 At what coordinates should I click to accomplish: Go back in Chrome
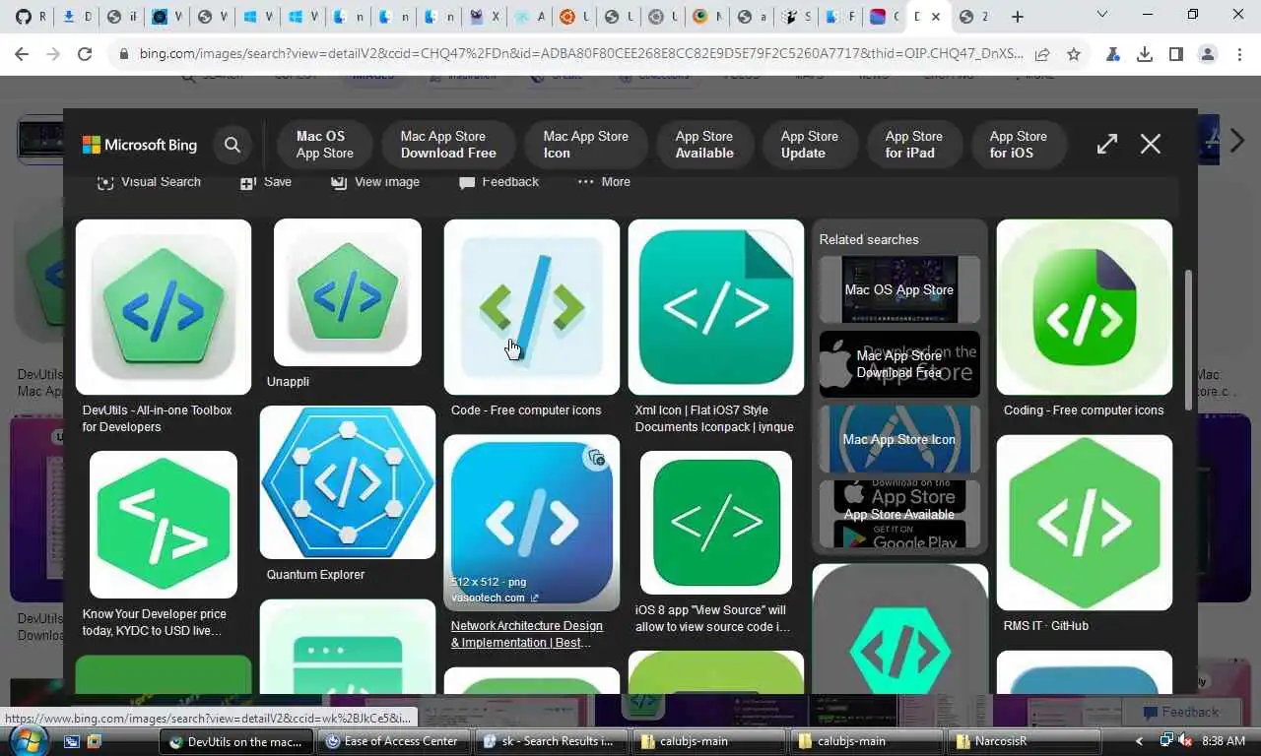[x=24, y=55]
